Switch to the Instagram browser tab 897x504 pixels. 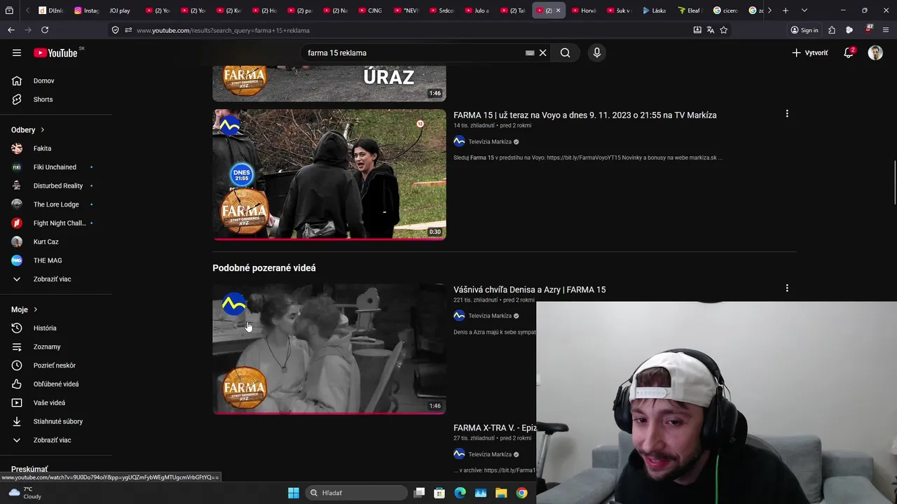[87, 10]
